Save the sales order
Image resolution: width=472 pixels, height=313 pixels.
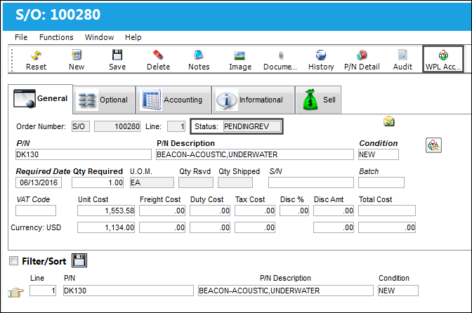pos(117,60)
